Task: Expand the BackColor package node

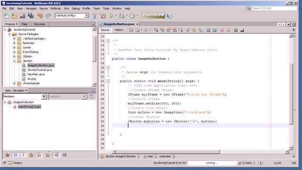Action: pyautogui.click(x=14, y=43)
